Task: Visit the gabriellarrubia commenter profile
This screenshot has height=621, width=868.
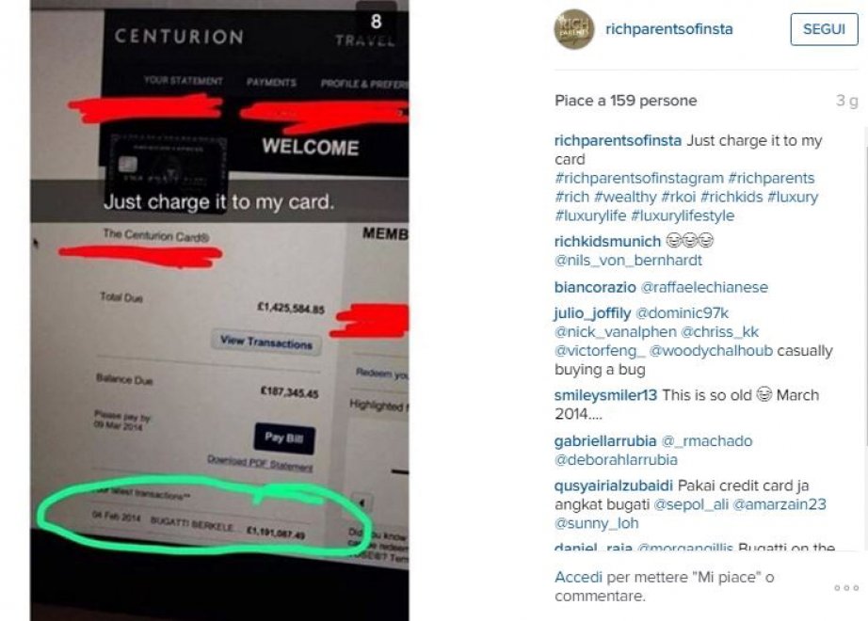Action: pyautogui.click(x=605, y=441)
